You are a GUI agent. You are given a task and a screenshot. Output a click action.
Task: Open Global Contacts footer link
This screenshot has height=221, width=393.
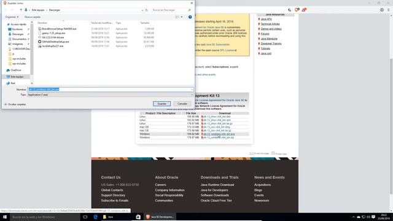pos(112,190)
